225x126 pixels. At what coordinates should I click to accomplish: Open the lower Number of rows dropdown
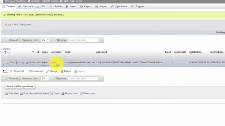click(45, 78)
